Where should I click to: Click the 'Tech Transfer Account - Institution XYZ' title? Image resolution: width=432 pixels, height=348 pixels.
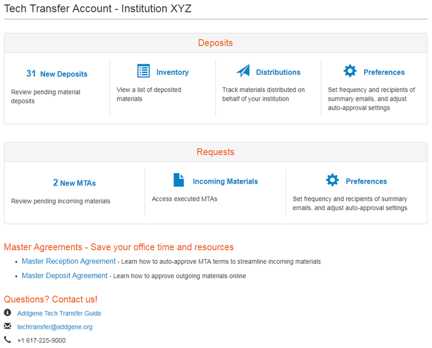98,9
